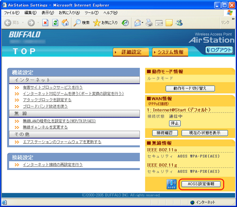Open 無線LANの暗号化を設定する link
Screen dimensions: 237x207
(59, 121)
